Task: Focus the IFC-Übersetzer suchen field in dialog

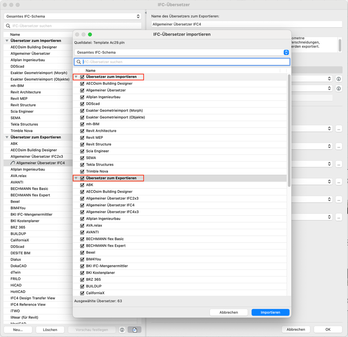Action: click(x=182, y=62)
